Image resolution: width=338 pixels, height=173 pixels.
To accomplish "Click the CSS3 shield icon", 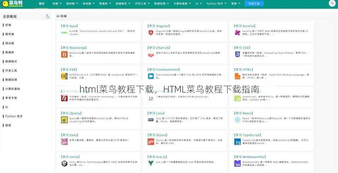I will click(237, 54).
